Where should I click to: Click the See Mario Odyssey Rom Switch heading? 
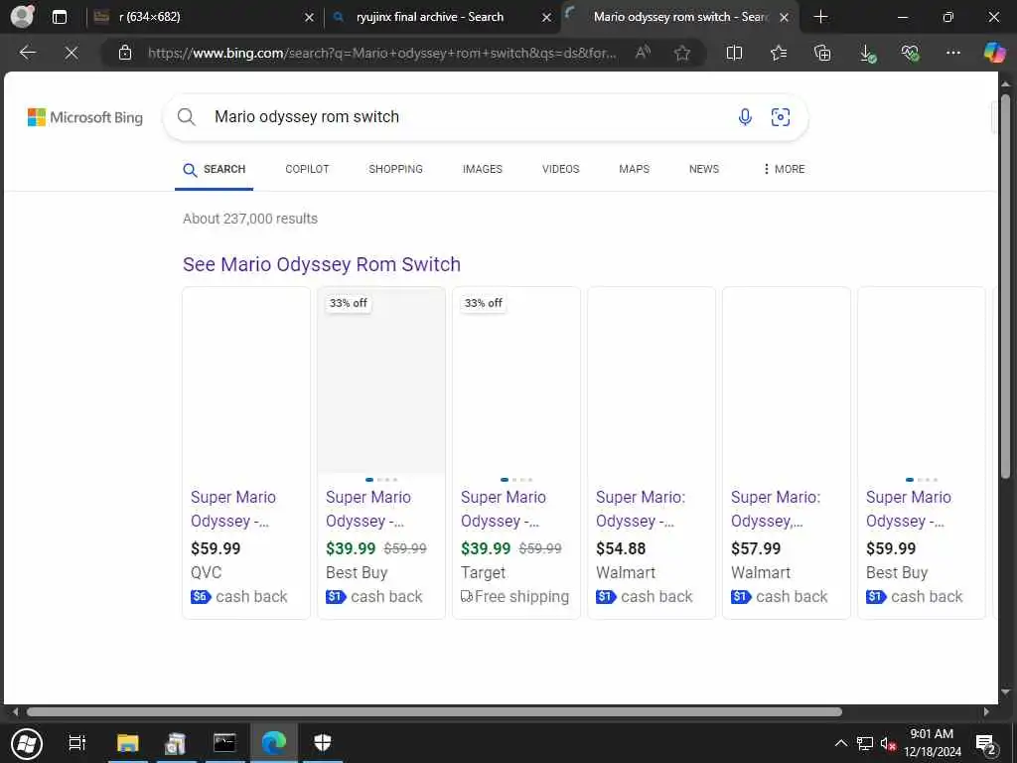322,264
